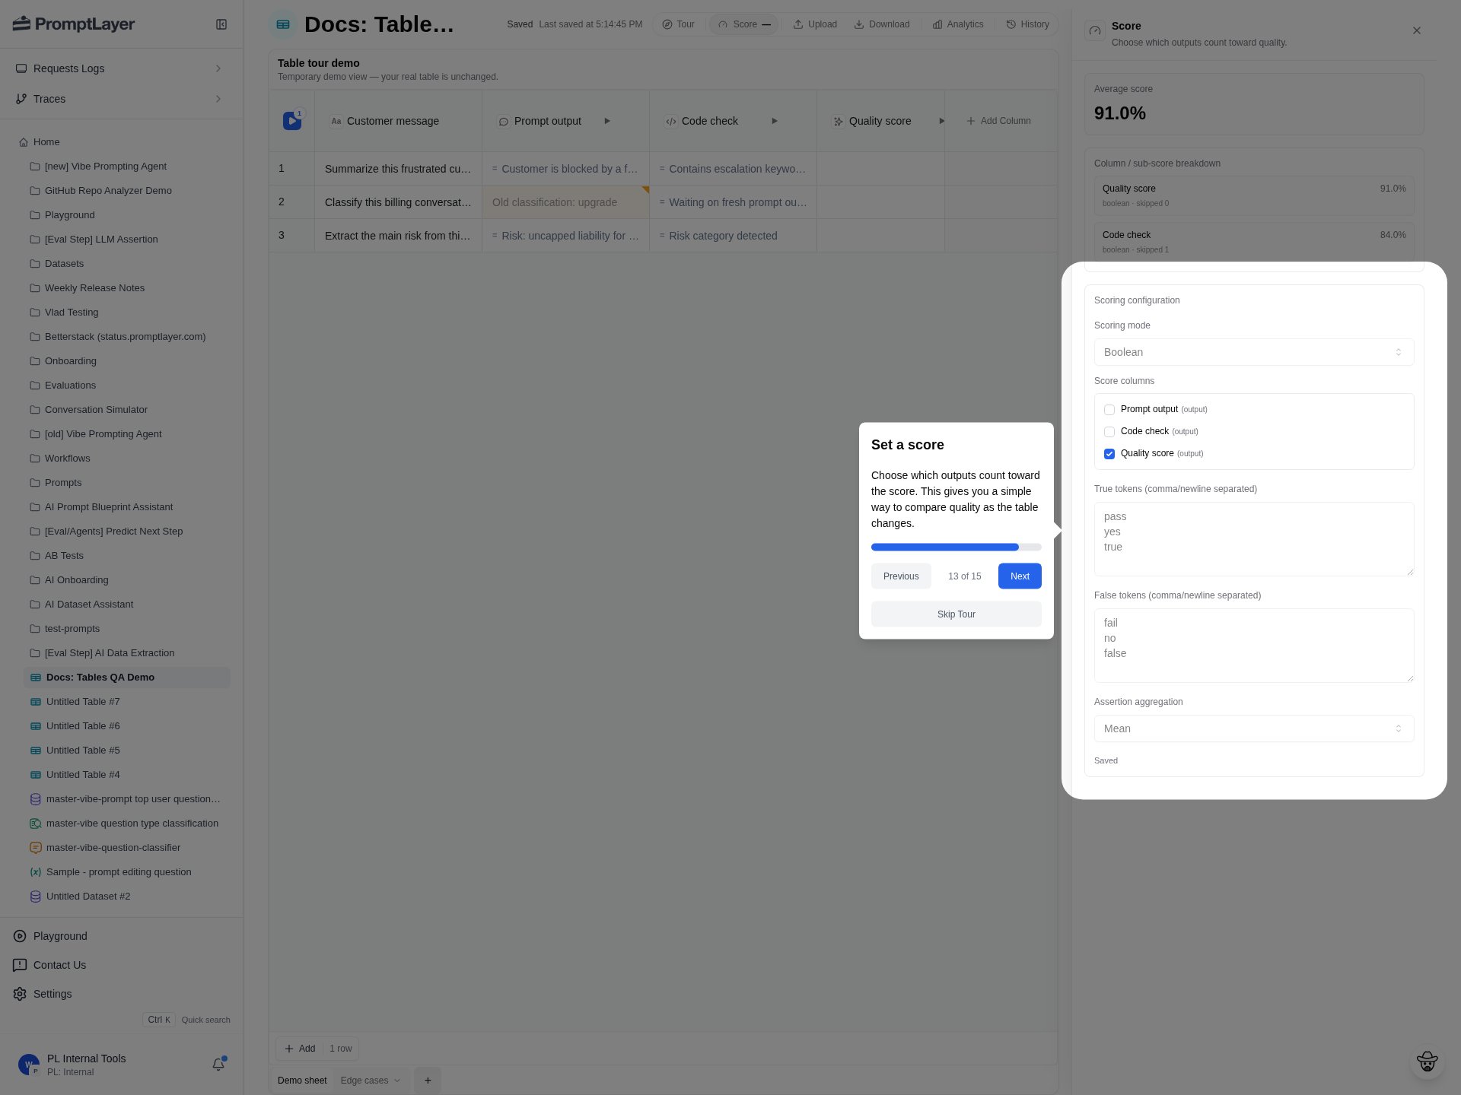Switch to the Edge cases sheet tab
This screenshot has height=1095, width=1461.
pos(364,1081)
